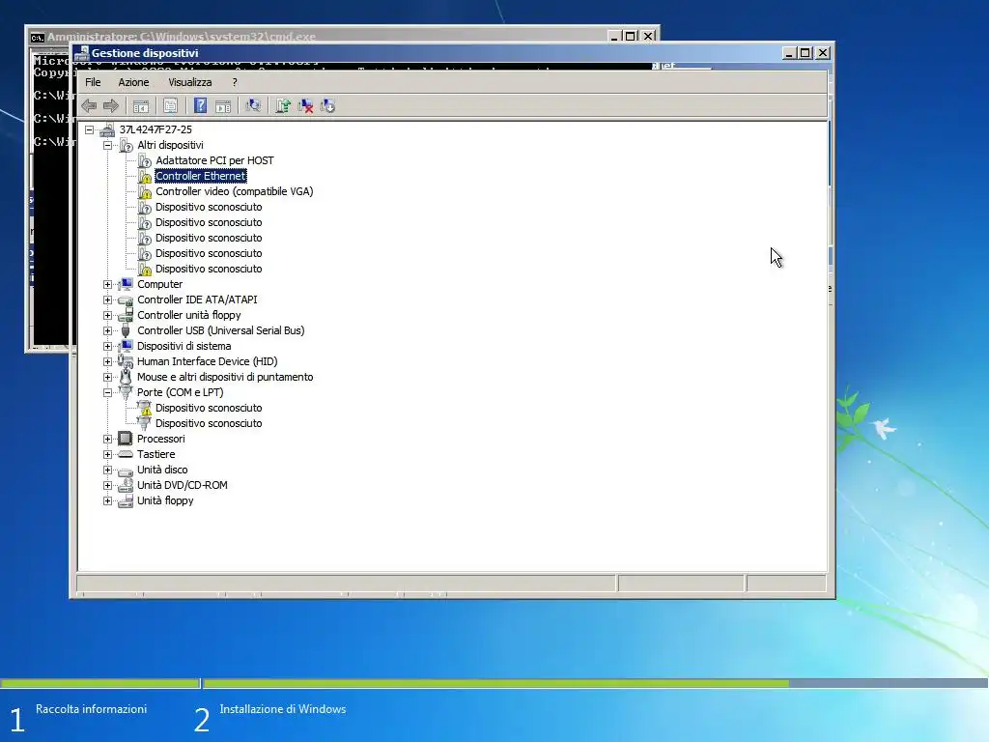The height and width of the screenshot is (742, 989).
Task: Click the computer icon beside 37L4247F27-25
Action: [x=107, y=130]
